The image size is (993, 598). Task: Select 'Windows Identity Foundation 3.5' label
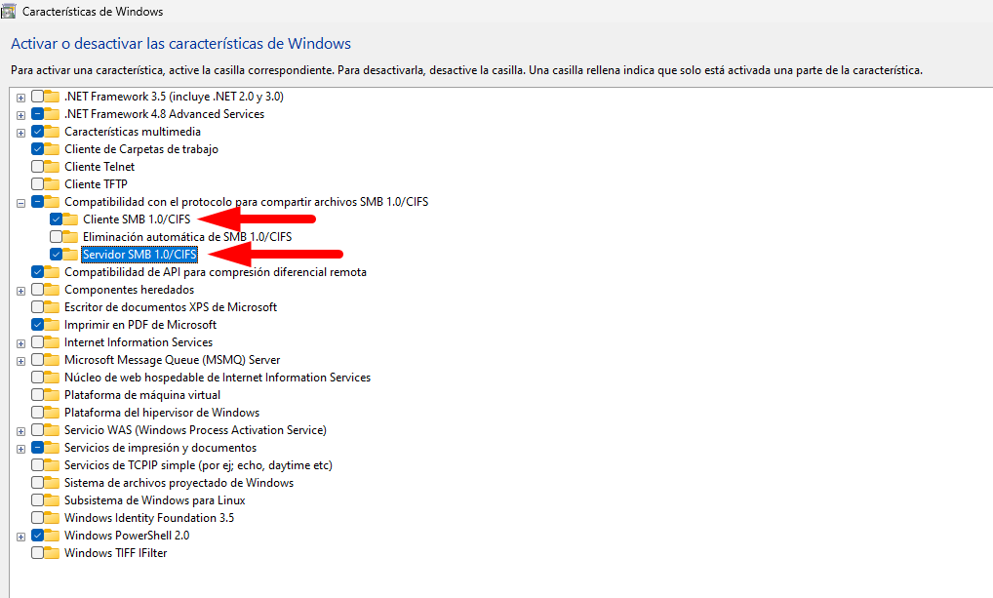[149, 518]
